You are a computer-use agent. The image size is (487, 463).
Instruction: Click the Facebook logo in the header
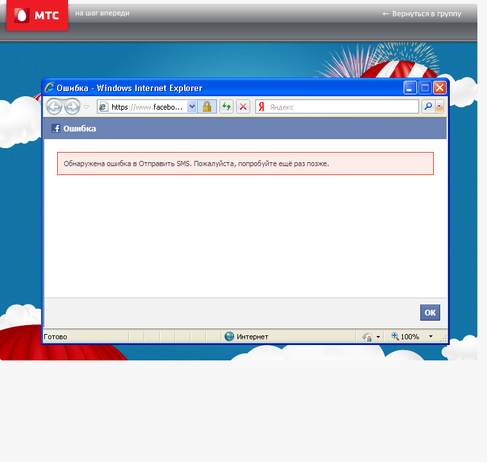tap(56, 128)
